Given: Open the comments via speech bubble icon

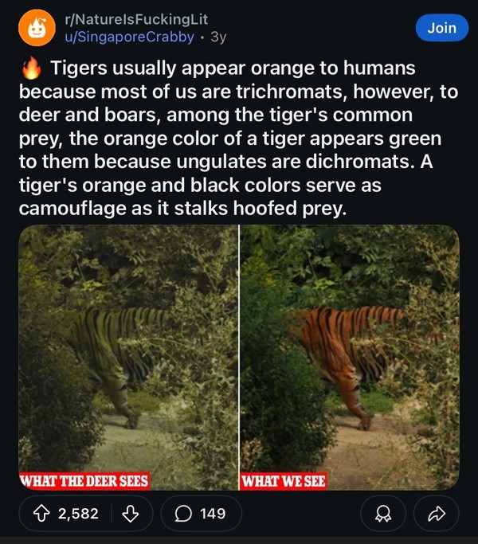Looking at the screenshot, I should point(182,513).
